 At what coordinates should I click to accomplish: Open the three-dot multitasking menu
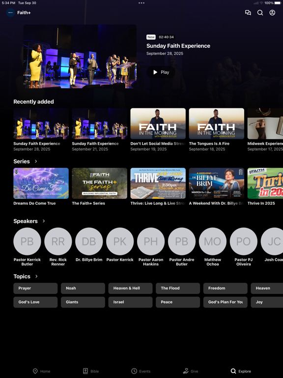141,3
